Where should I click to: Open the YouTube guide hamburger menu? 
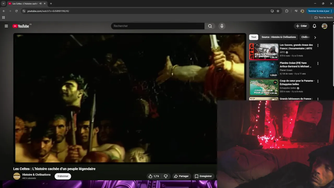tap(6, 26)
